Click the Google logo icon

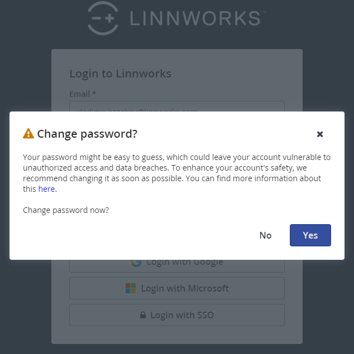click(136, 262)
